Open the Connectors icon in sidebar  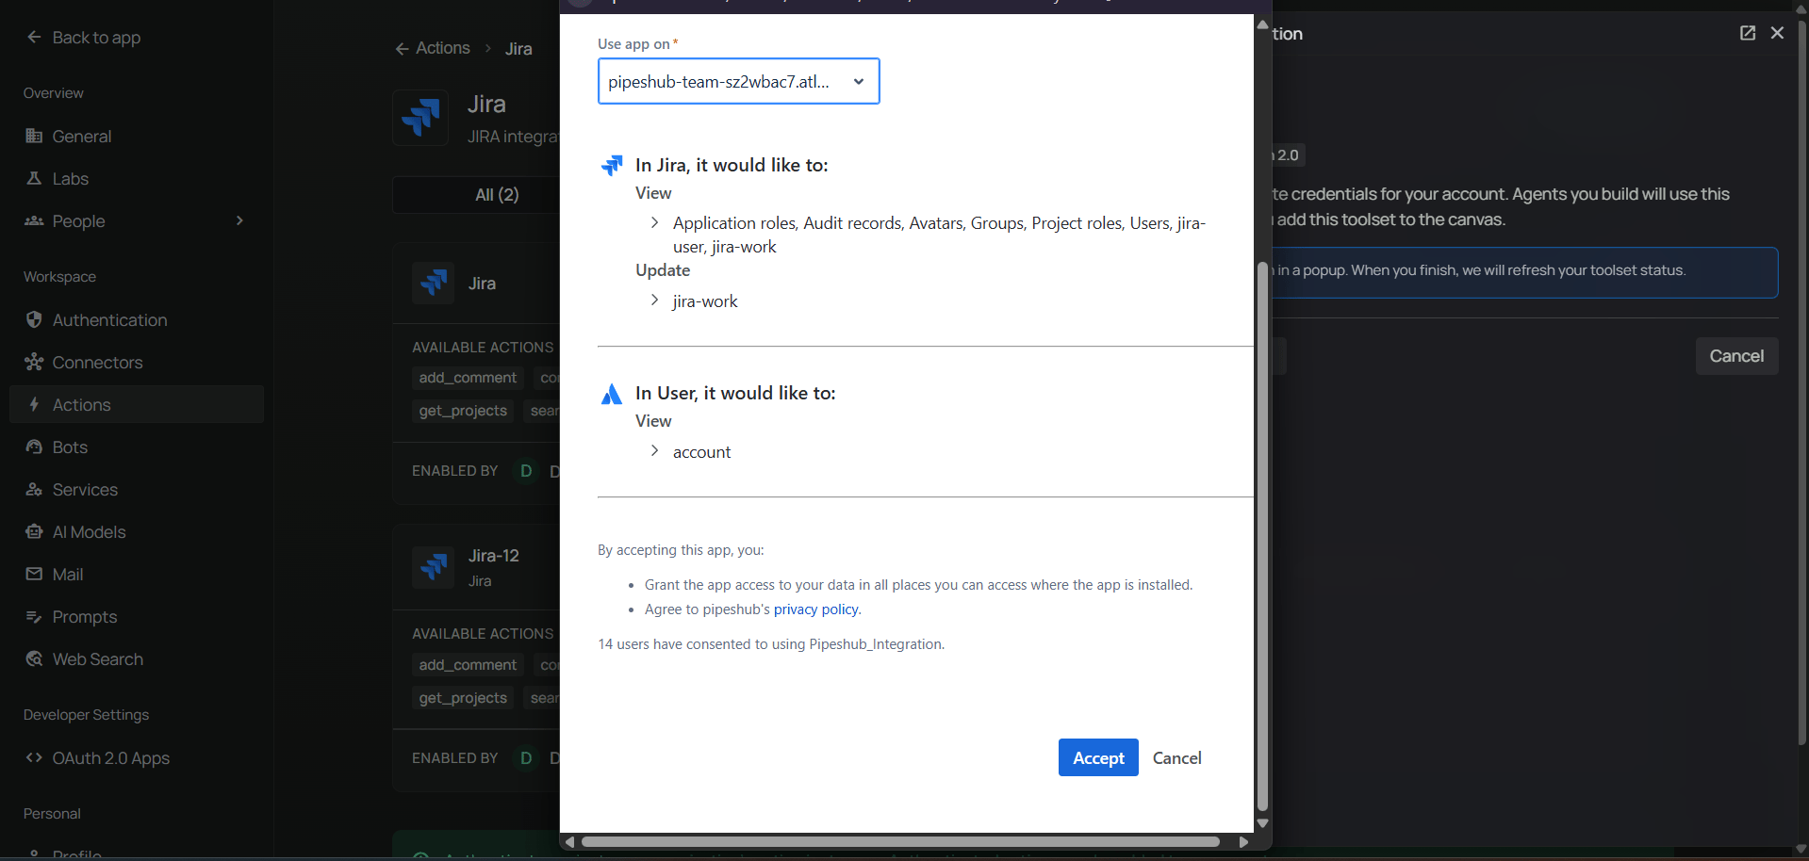(x=34, y=362)
